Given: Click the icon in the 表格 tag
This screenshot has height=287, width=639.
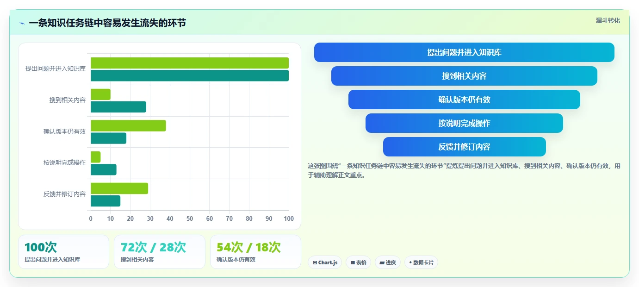Looking at the screenshot, I should [x=353, y=262].
